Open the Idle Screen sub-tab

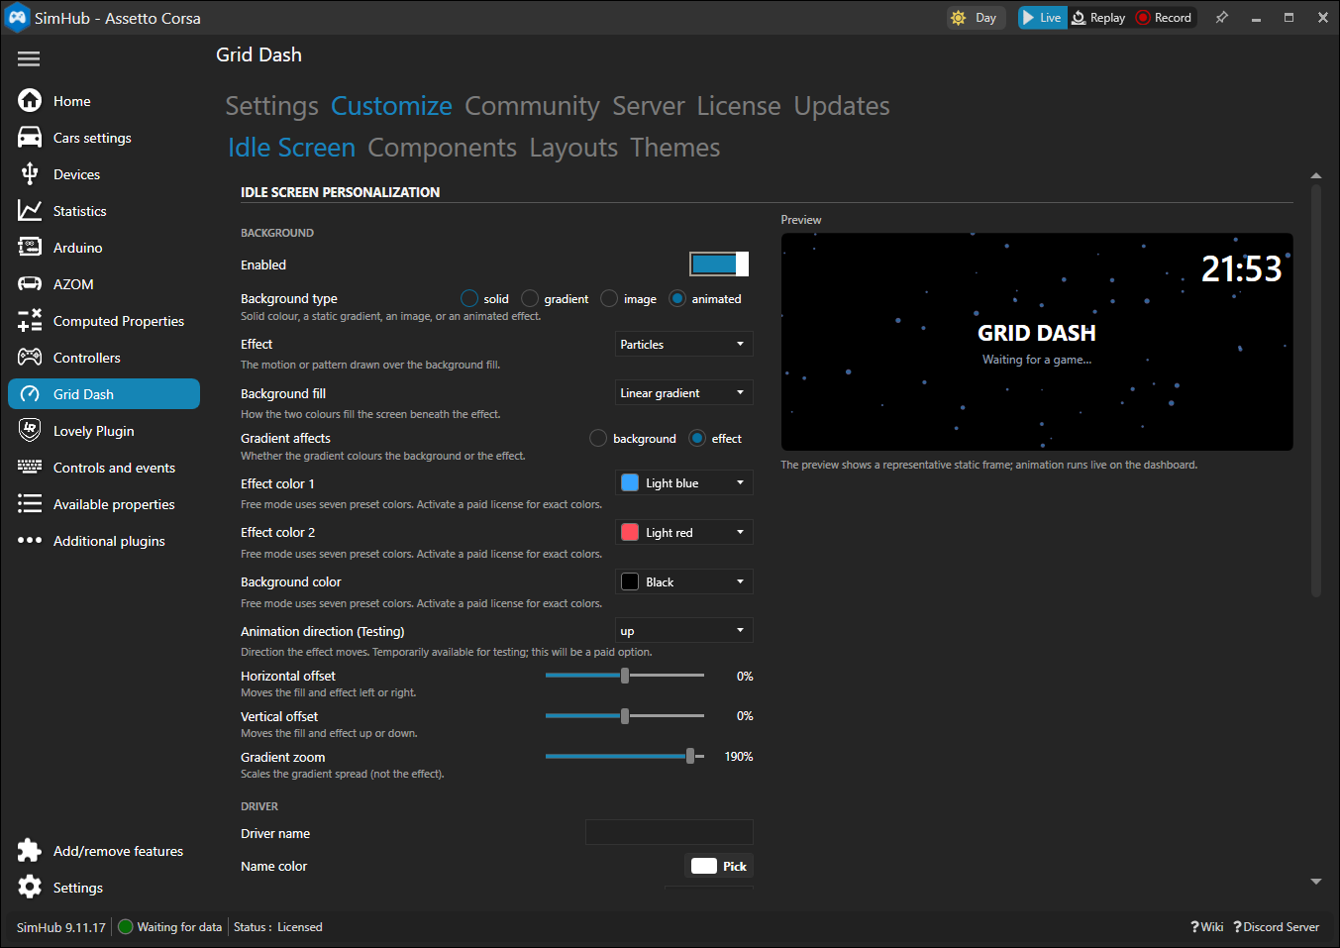291,148
